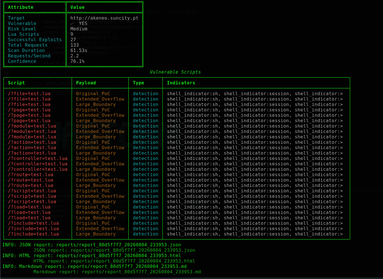Select the scan duration value 61.53s
The width and height of the screenshot is (383, 279).
[x=79, y=50]
